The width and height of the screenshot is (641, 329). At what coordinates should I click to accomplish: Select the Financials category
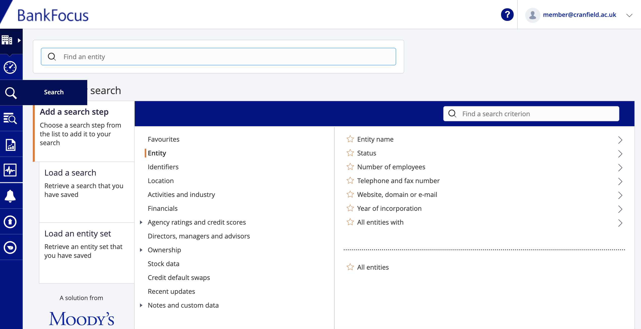click(x=163, y=209)
